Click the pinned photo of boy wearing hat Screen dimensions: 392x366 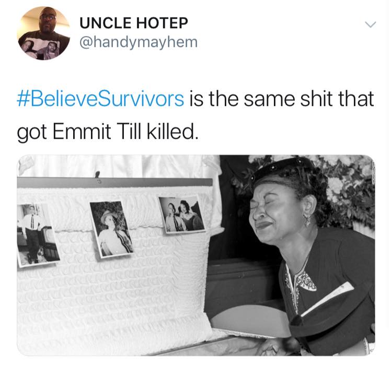point(112,229)
